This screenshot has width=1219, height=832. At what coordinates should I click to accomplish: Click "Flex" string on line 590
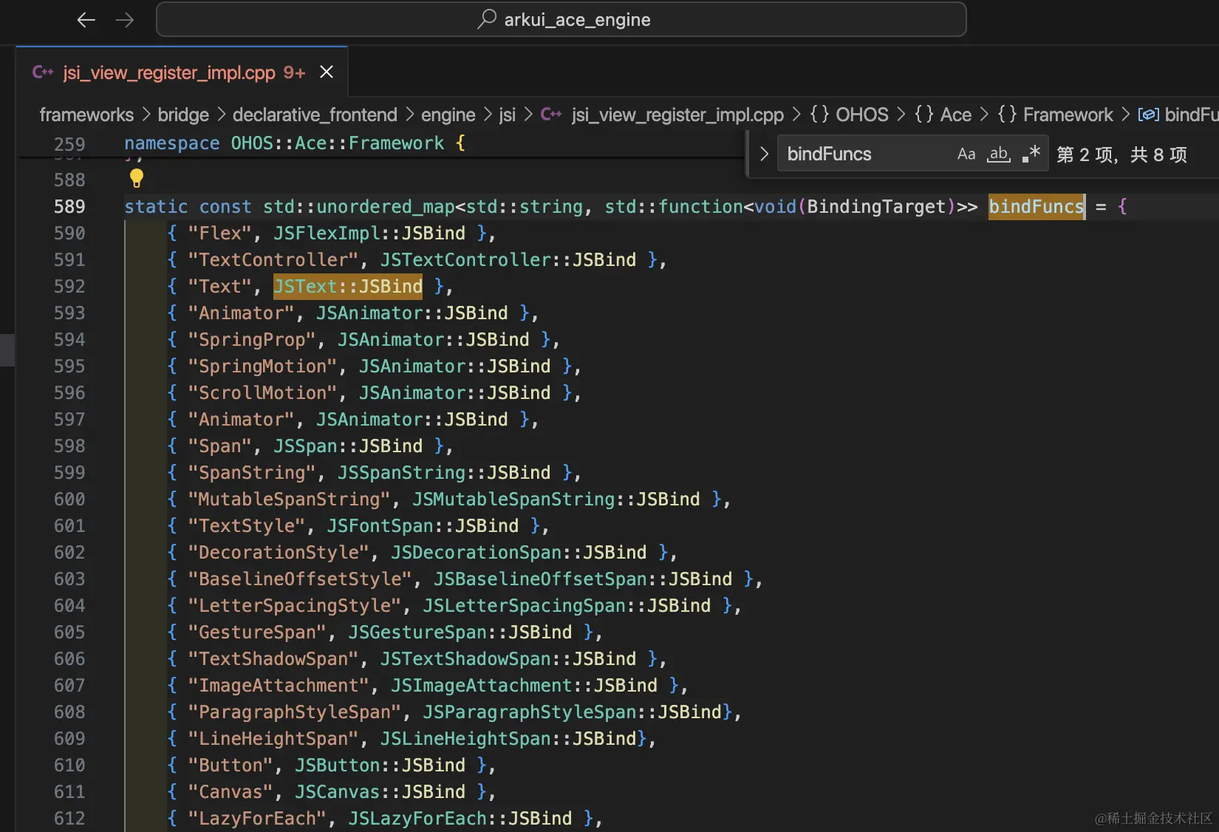coord(220,233)
